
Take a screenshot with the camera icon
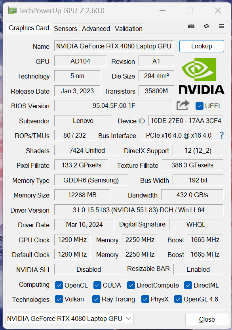coord(191,26)
